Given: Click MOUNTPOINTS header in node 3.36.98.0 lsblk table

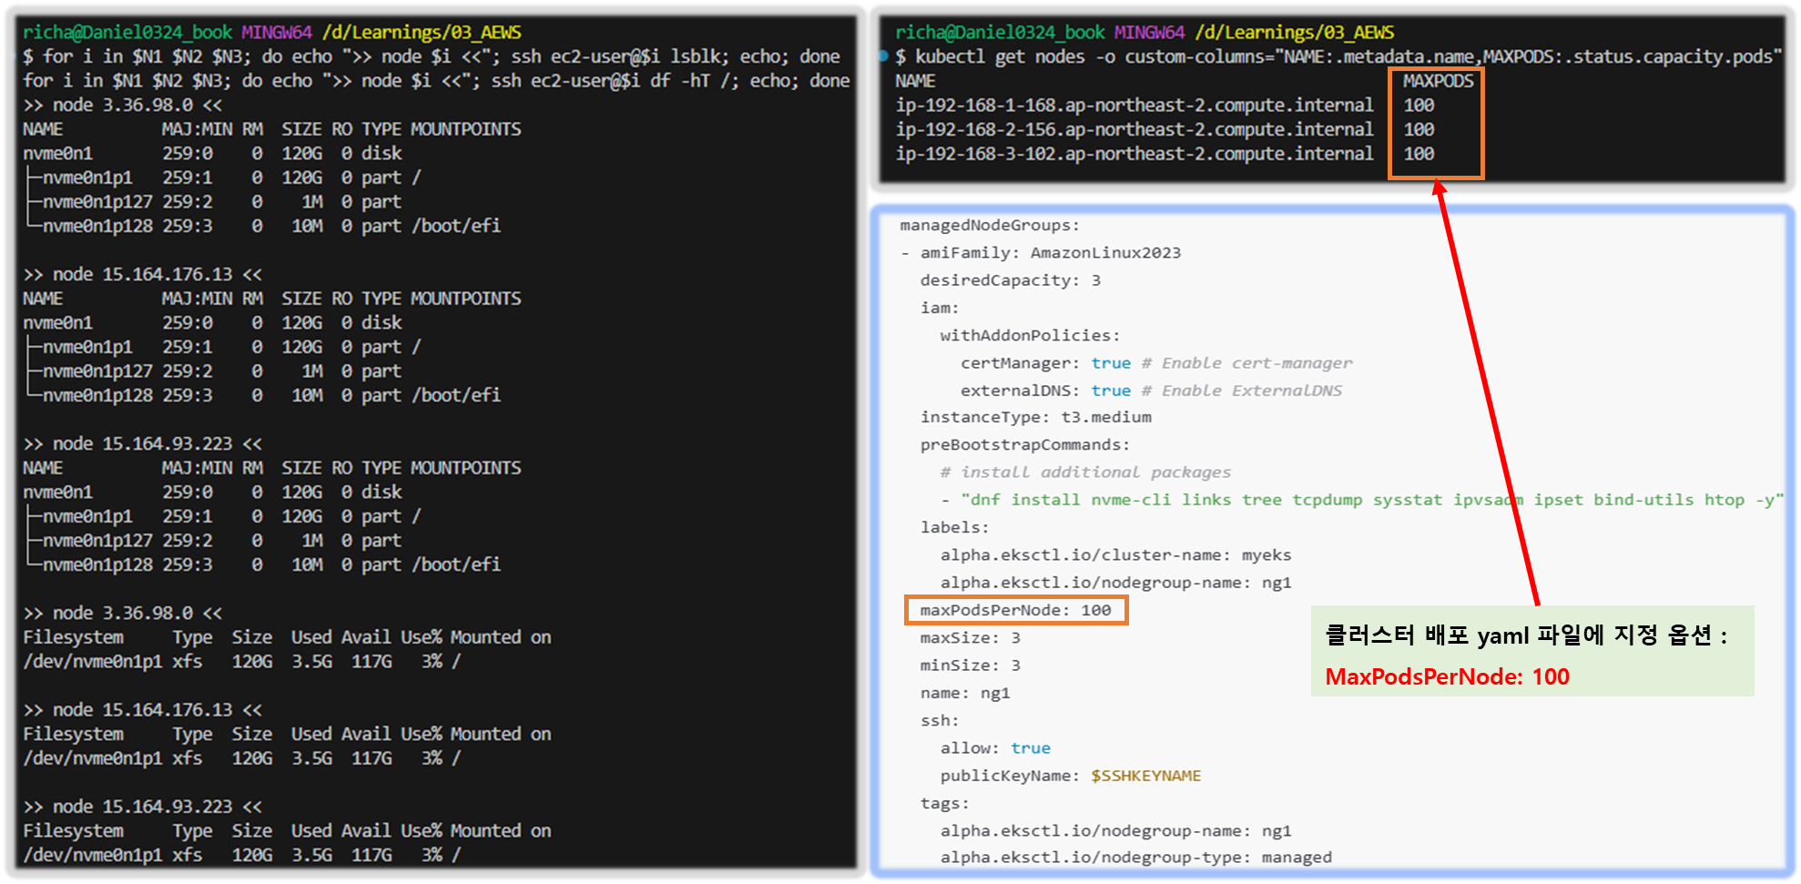Looking at the screenshot, I should [465, 129].
